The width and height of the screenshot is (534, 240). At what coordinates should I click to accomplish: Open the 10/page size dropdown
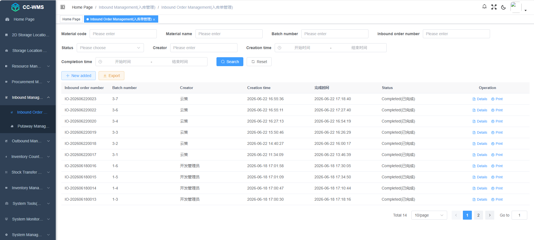429,215
